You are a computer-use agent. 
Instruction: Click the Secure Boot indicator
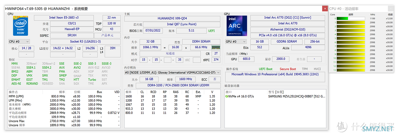click(x=288, y=69)
